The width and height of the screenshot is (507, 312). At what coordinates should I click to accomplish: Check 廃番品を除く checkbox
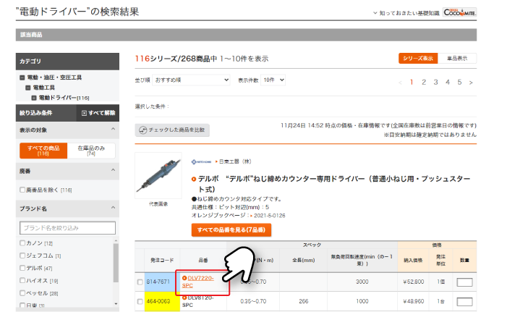tap(22, 190)
